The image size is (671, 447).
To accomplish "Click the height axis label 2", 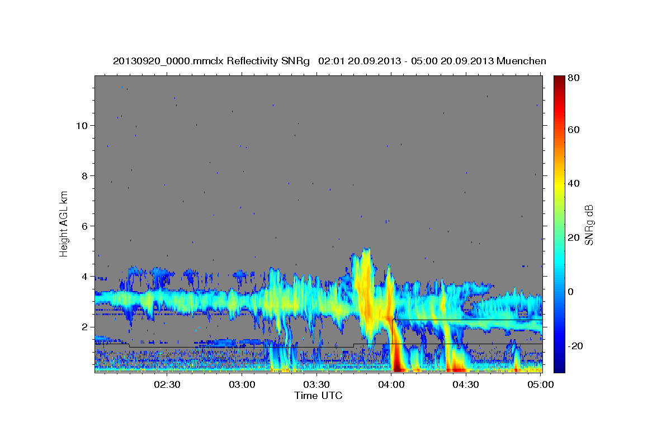I will pyautogui.click(x=84, y=327).
